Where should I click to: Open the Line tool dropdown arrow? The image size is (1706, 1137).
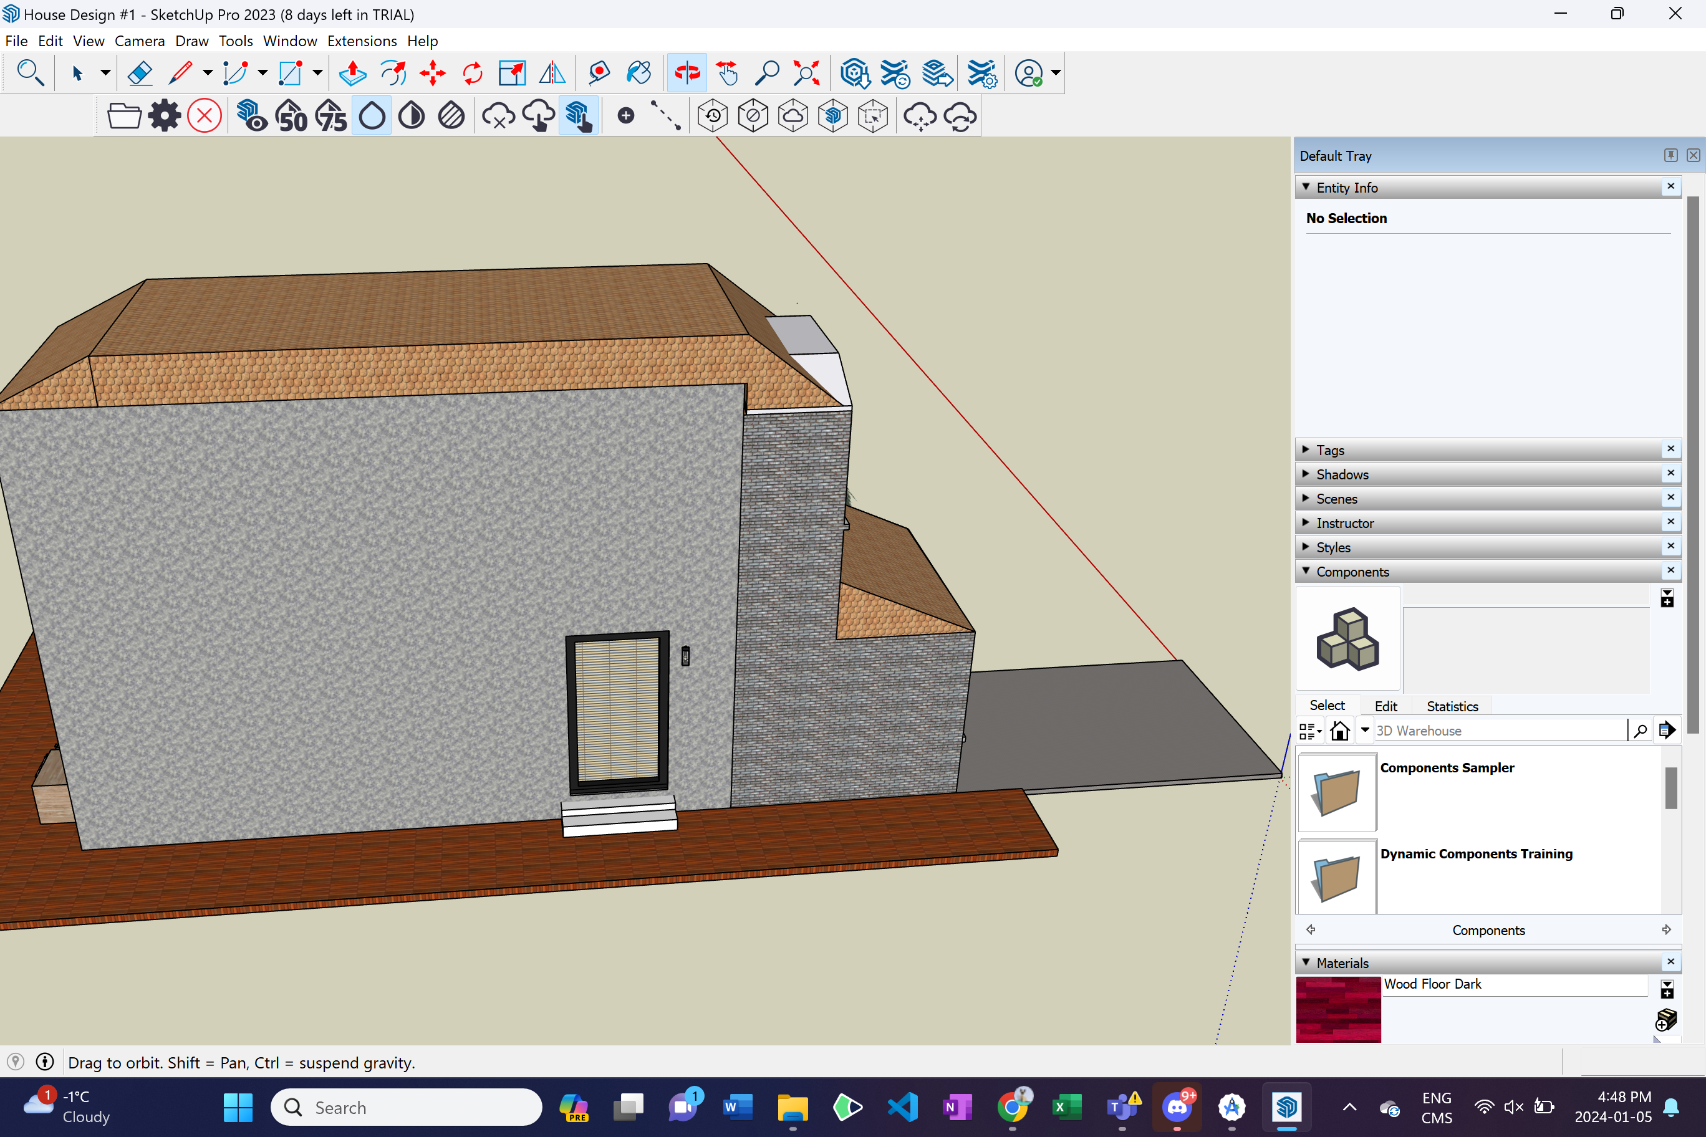(x=208, y=73)
